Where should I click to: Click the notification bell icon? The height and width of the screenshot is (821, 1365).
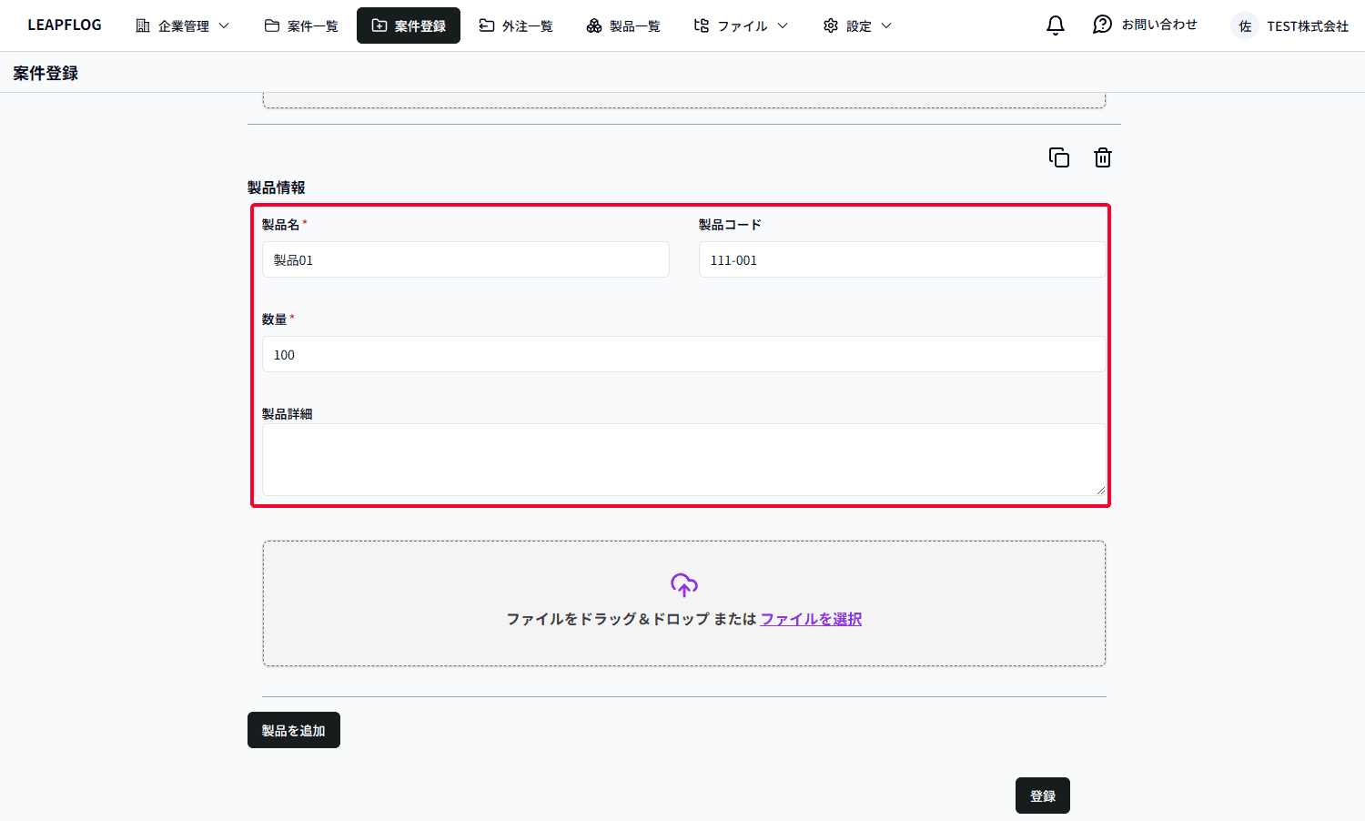[x=1055, y=25]
